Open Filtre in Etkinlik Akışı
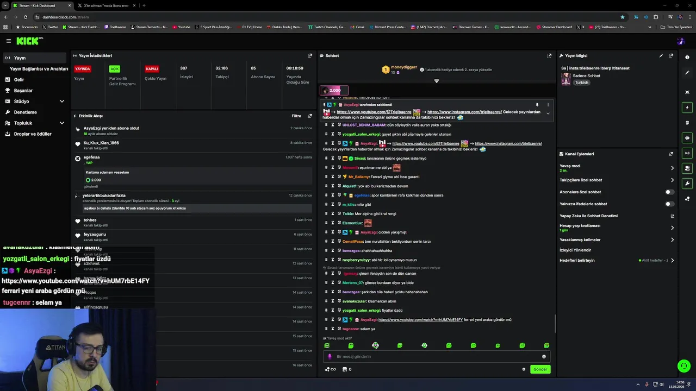 [x=296, y=116]
